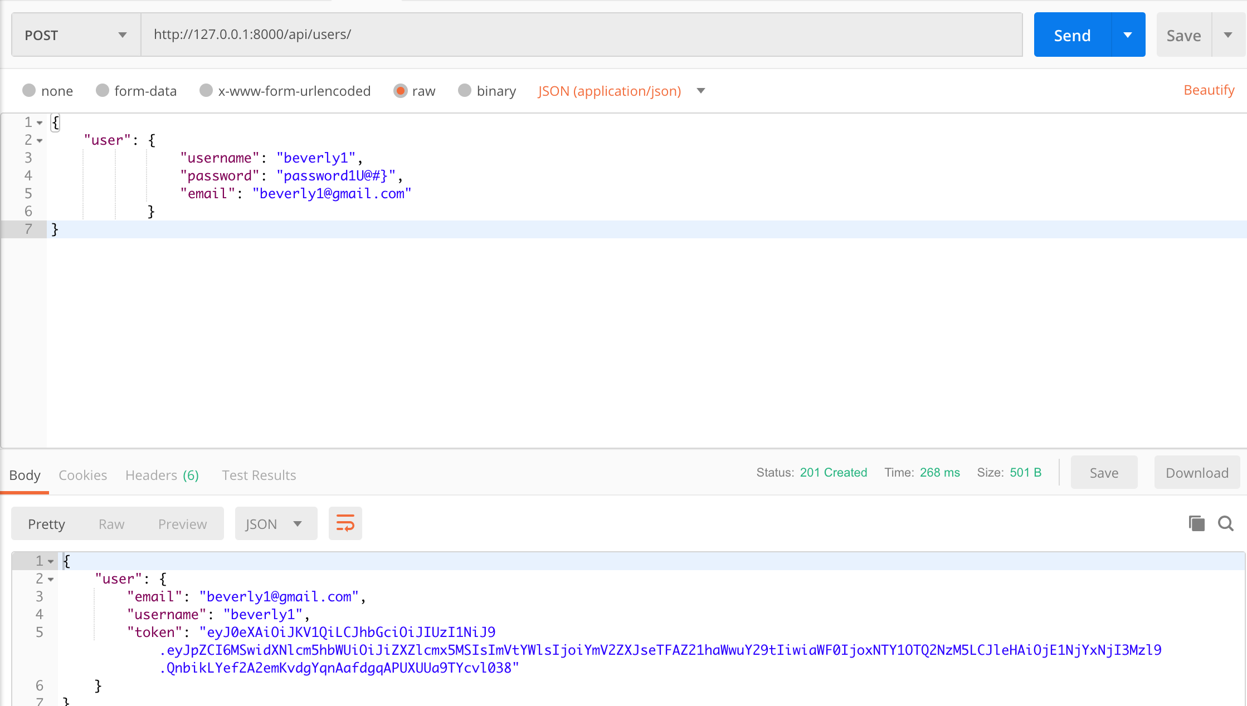Open the Test Results tab
The image size is (1247, 706).
[259, 475]
